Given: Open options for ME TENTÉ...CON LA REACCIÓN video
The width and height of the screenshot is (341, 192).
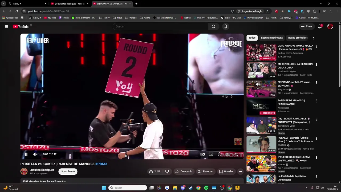Looking at the screenshot, I should 316,65.
